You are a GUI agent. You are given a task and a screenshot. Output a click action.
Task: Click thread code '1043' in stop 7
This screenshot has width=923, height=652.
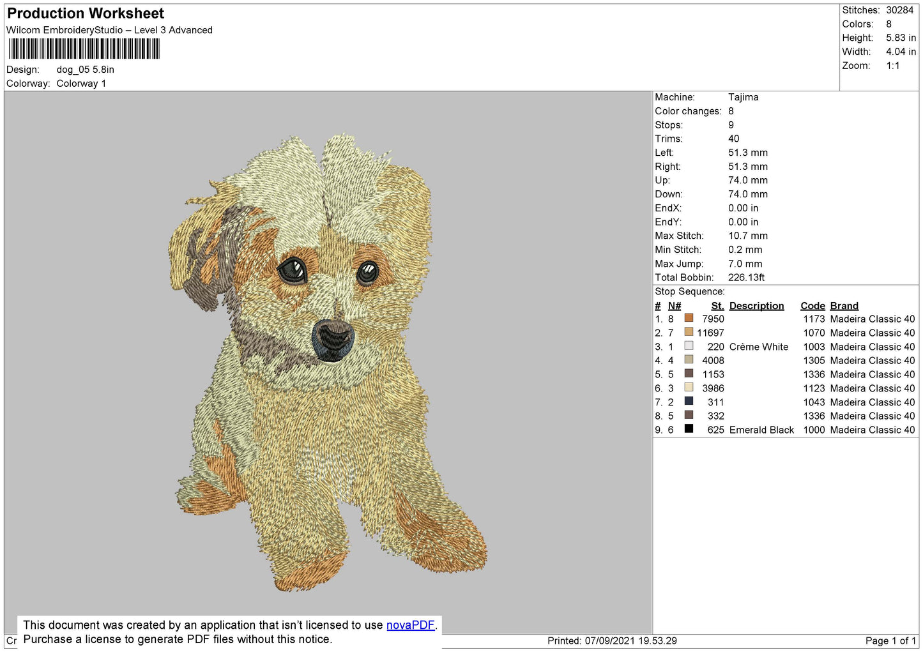tap(814, 402)
